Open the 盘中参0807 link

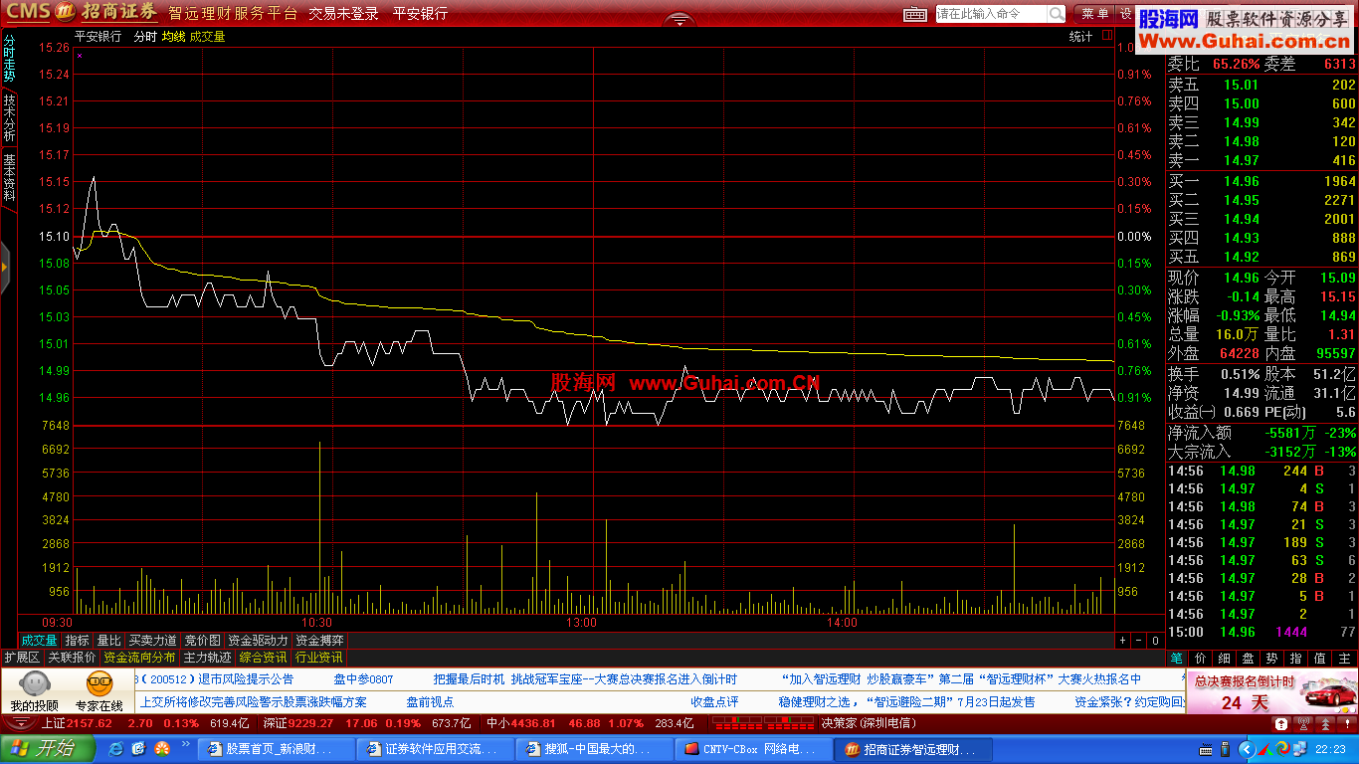[363, 679]
